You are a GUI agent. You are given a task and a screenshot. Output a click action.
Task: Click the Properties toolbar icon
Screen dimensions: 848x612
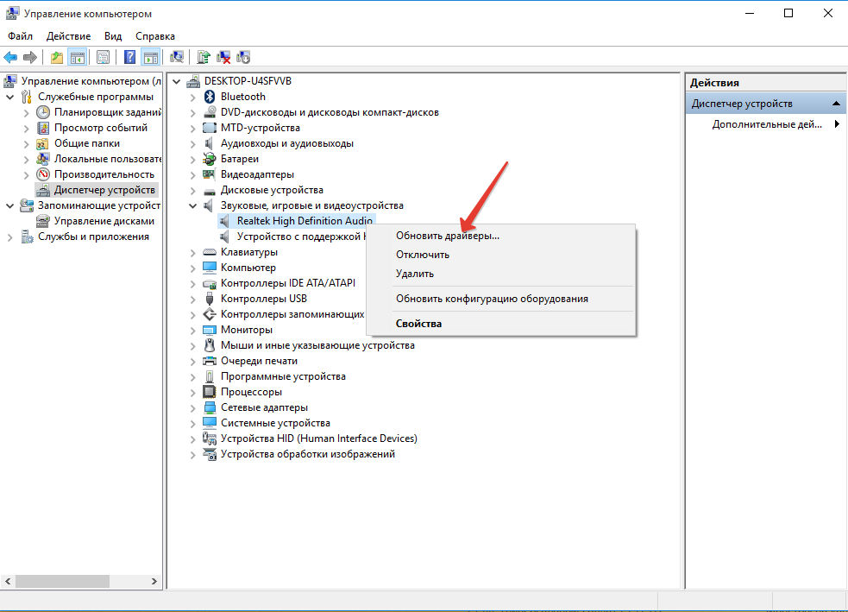103,57
